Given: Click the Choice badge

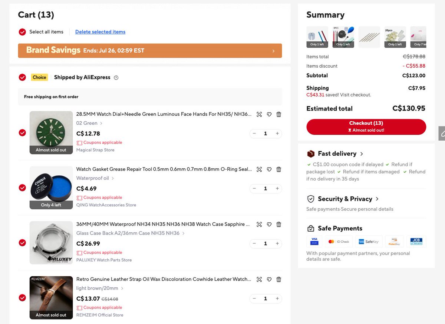Looking at the screenshot, I should tap(39, 77).
